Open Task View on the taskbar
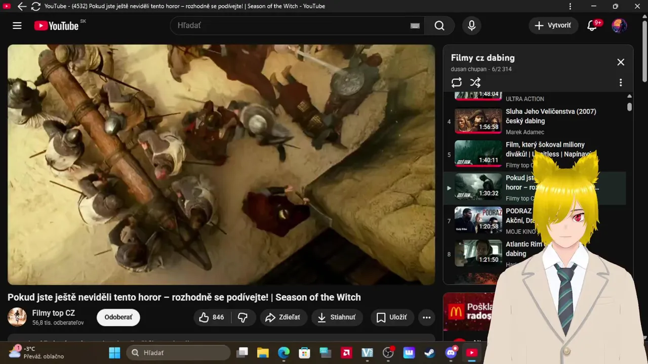Image resolution: width=648 pixels, height=364 pixels. coord(242,353)
